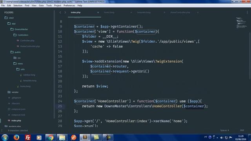Open the Goto menu
The height and width of the screenshot is (141, 251).
pos(41,5)
